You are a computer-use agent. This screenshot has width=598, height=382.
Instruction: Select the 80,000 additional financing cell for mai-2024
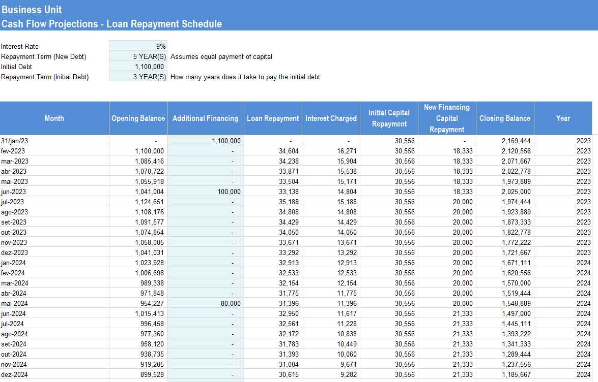[x=205, y=303]
